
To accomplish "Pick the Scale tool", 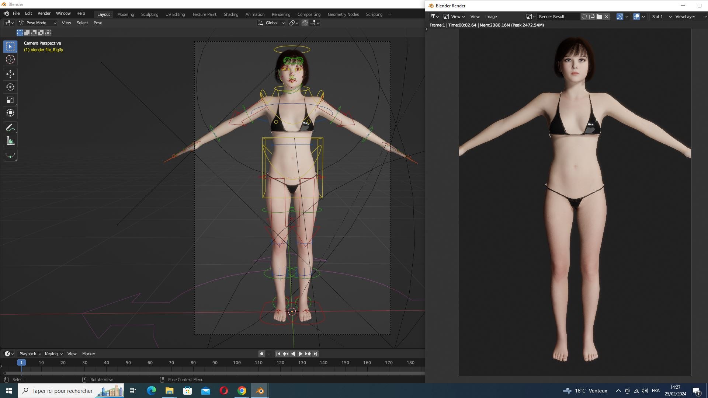I will point(10,100).
